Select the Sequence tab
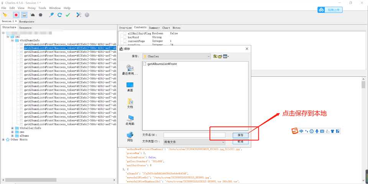368x184 pixels. click(x=25, y=27)
